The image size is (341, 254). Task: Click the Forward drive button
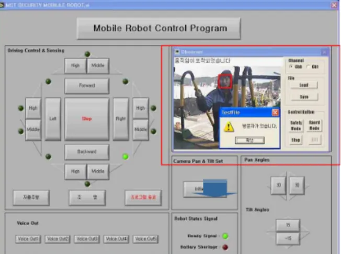(x=87, y=86)
